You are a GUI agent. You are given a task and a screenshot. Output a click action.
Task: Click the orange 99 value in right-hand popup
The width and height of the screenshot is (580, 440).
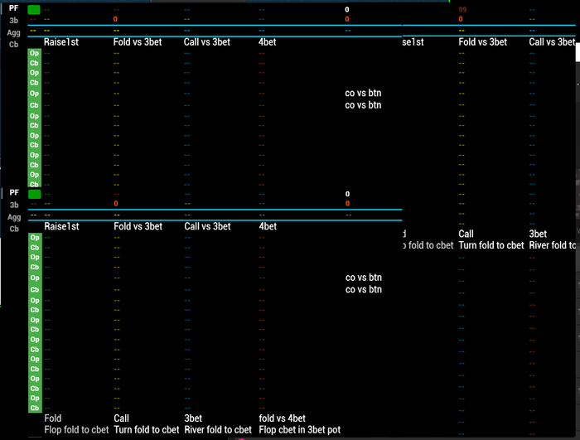tap(462, 10)
